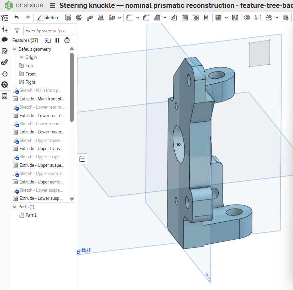This screenshot has height=290, width=293.
Task: Select Extrude - Upper trans... feature
Action: tap(39, 148)
